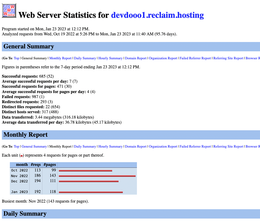Click the red bar for Jan 2023
This screenshot has width=260, height=222.
pyautogui.click(x=91, y=192)
